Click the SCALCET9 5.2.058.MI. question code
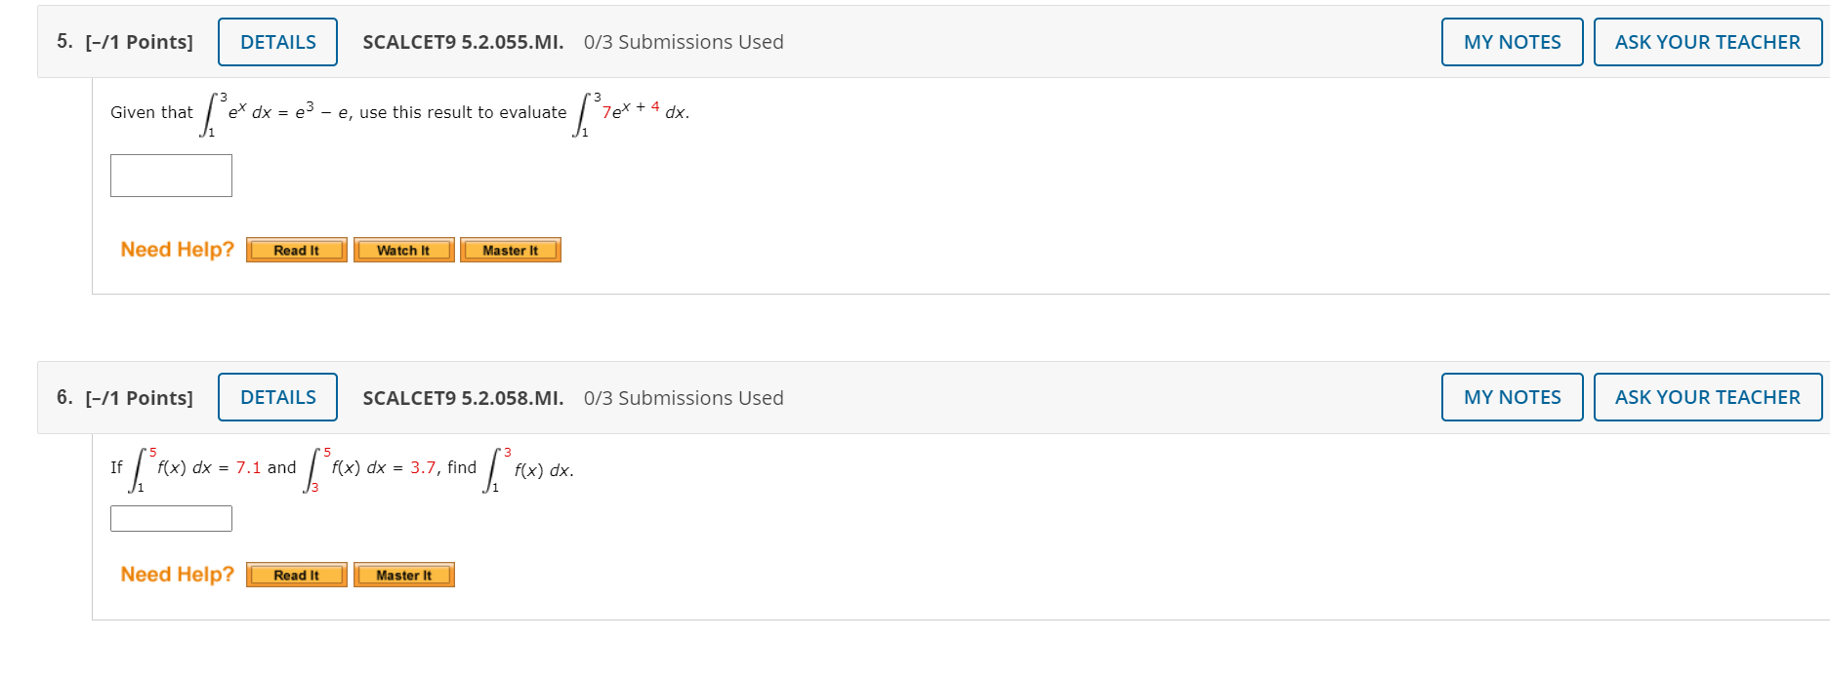 coord(463,398)
